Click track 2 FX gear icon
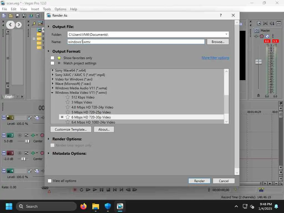 click(x=42, y=135)
